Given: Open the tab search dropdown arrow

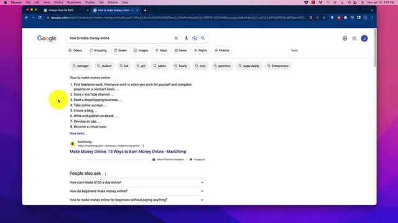Looking at the screenshot, I should tap(372, 11).
